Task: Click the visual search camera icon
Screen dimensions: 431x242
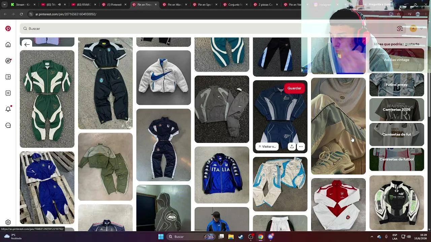Action: pos(400,29)
